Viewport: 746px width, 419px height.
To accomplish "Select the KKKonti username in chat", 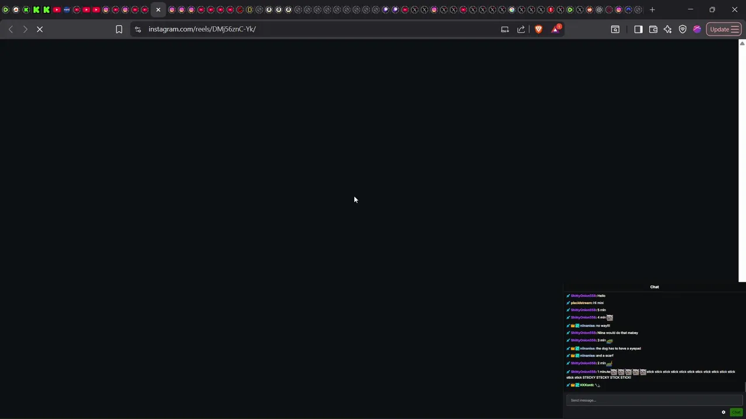I will (586, 385).
